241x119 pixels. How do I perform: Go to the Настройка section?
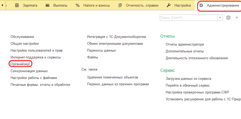[183, 6]
